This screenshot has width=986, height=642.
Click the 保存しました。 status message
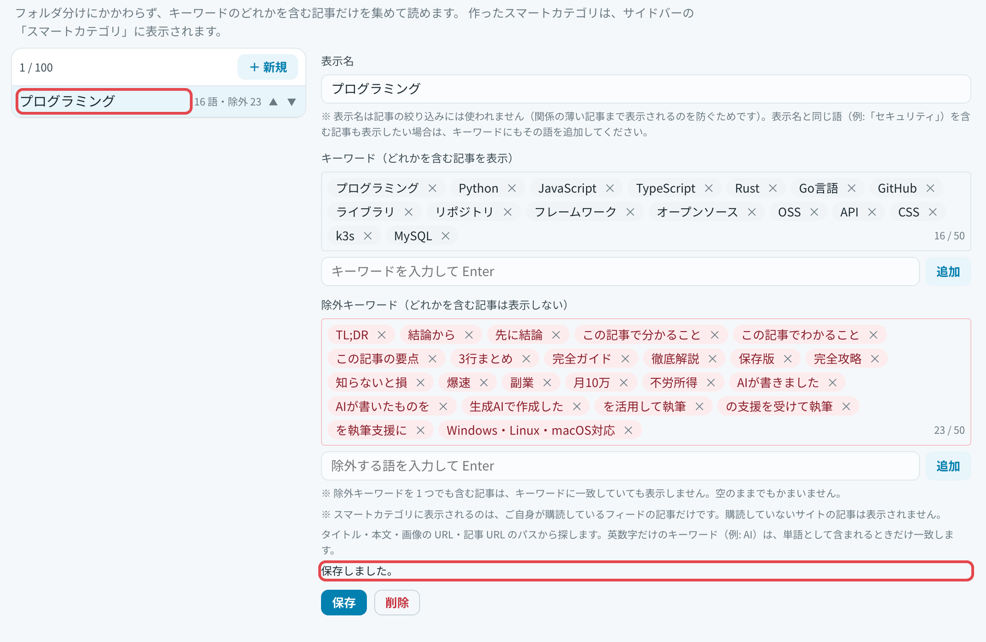357,571
